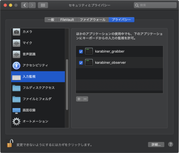Switch to the 一般 tab

[x=51, y=20]
